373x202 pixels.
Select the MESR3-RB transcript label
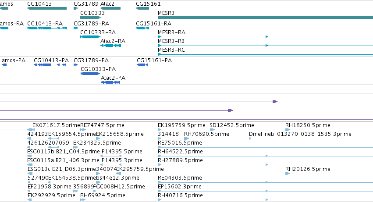coord(171,41)
